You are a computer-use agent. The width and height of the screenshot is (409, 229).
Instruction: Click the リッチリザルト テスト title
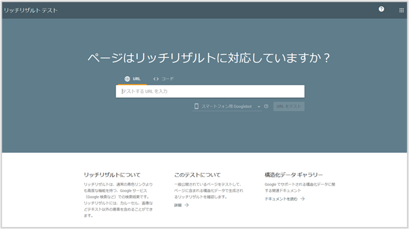(31, 10)
